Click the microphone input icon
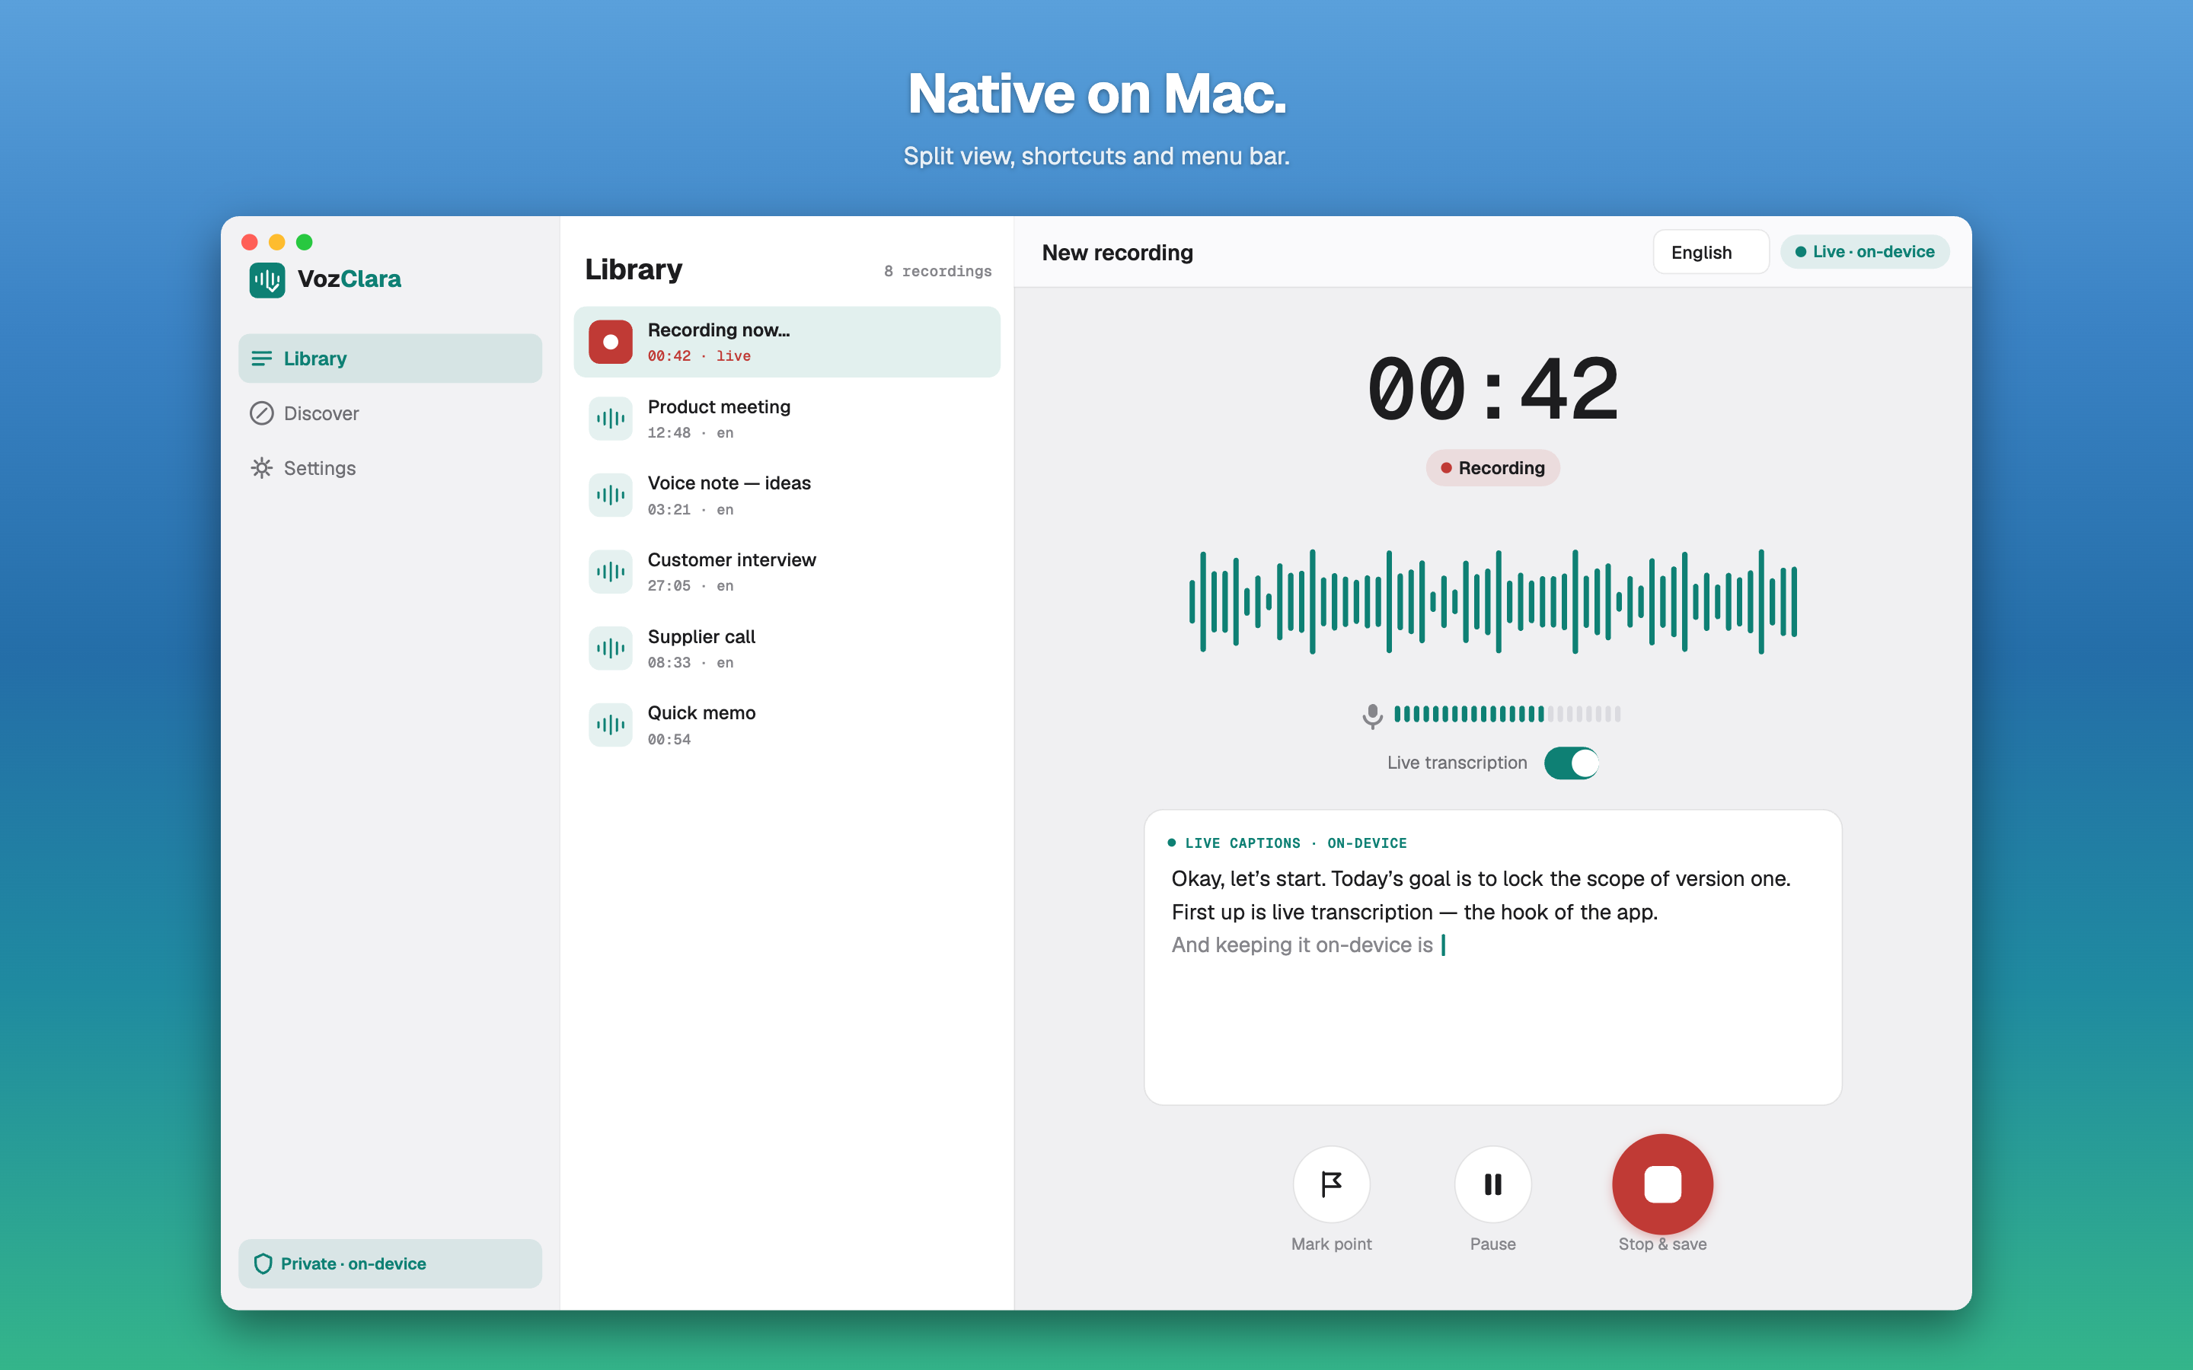Screen dimensions: 2193x1370 pyautogui.click(x=1373, y=715)
